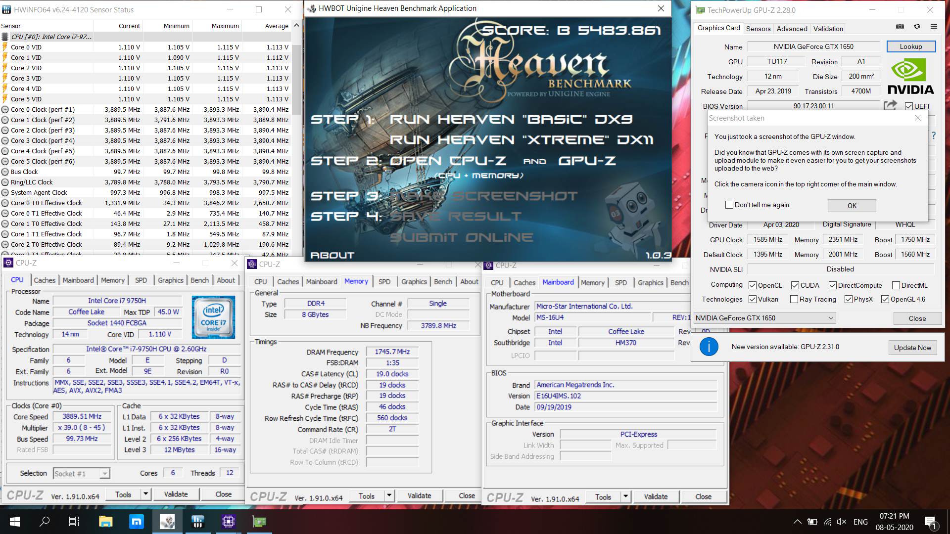Switch to HWiNFO taskbar icon
This screenshot has width=950, height=534.
(198, 522)
